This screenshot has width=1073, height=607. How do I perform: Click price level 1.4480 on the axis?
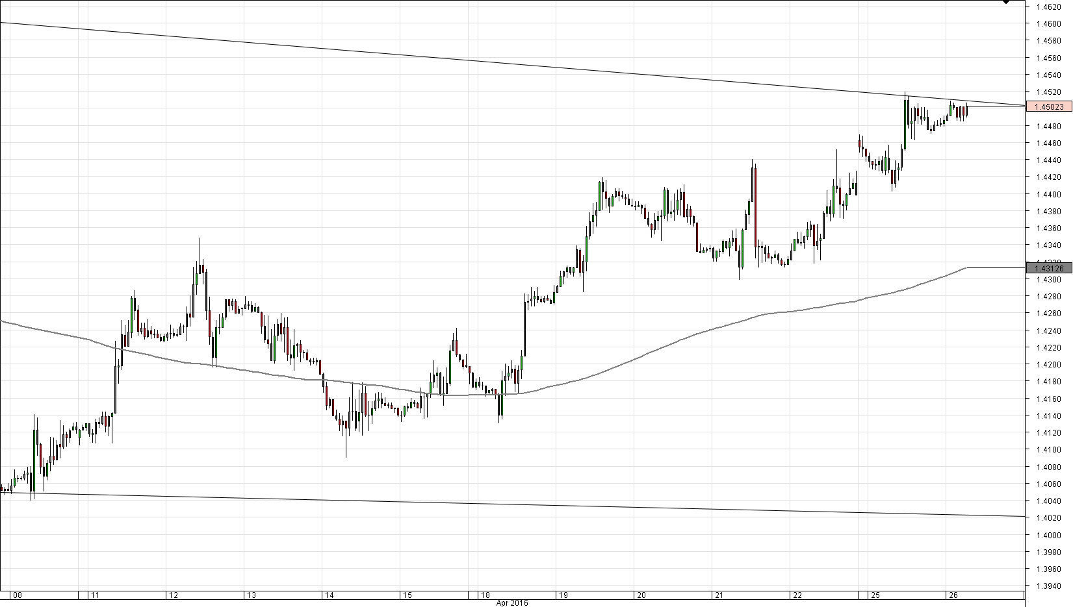[1050, 126]
